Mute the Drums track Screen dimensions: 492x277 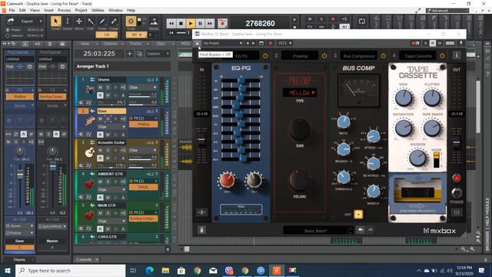(101, 87)
